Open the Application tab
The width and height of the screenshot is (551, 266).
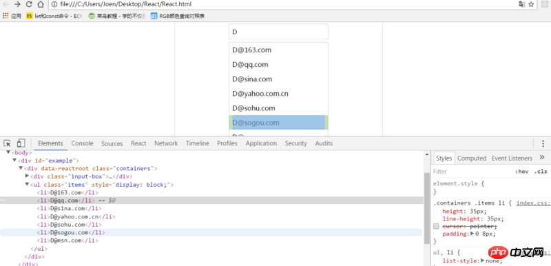click(261, 143)
